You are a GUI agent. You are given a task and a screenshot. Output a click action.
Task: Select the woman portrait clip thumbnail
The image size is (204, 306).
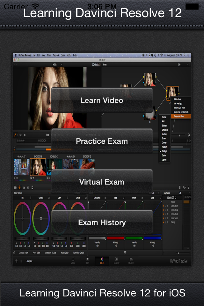tap(38, 167)
